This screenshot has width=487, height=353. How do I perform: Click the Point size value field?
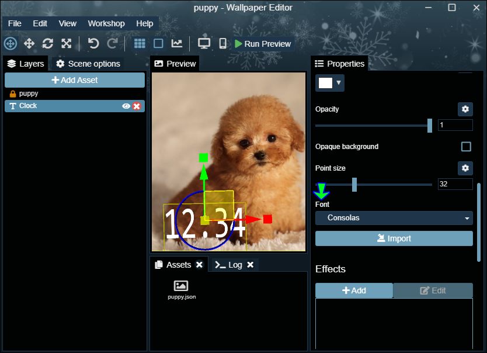(455, 184)
